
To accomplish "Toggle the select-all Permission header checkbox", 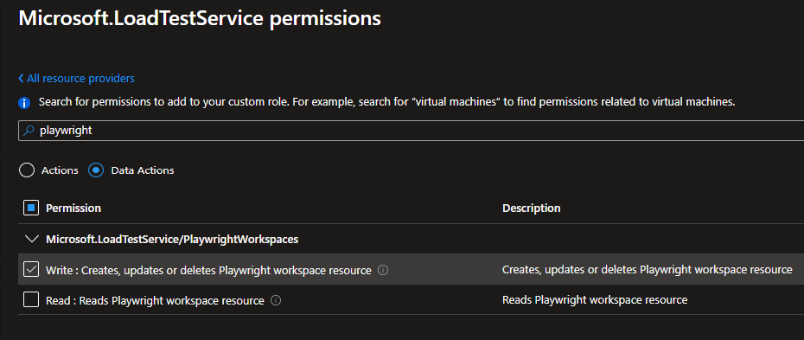I will coord(31,208).
